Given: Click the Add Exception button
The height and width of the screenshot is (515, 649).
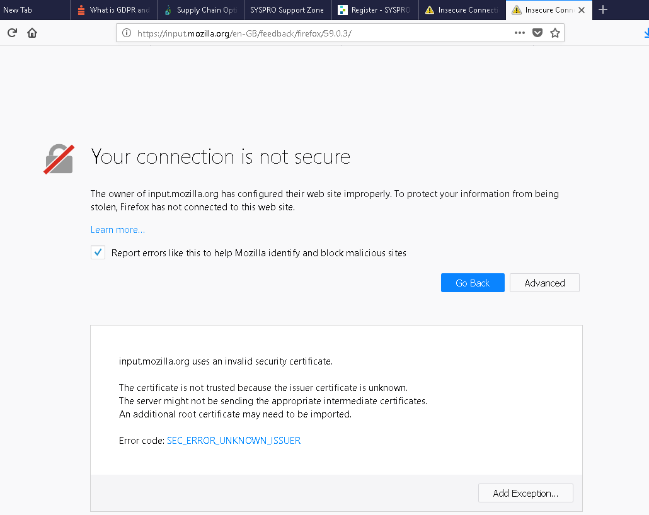Looking at the screenshot, I should click(x=526, y=493).
